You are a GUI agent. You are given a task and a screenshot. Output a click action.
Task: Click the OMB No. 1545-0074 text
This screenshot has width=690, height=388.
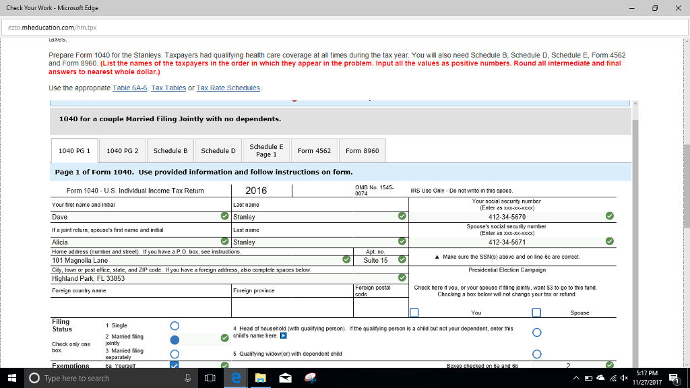(x=375, y=191)
